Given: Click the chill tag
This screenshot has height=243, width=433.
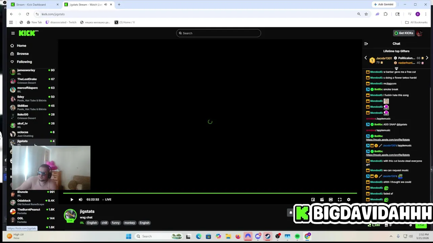Looking at the screenshot, I should 104,223.
